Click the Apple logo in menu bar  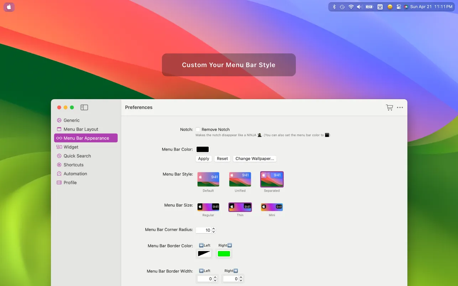click(9, 7)
